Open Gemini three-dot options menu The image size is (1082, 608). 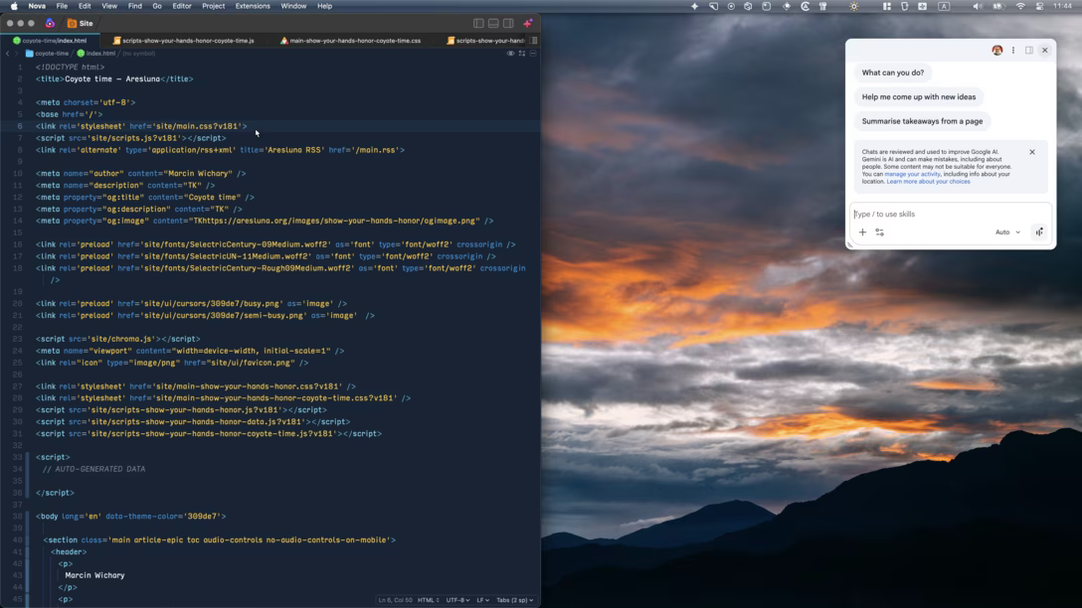1013,51
